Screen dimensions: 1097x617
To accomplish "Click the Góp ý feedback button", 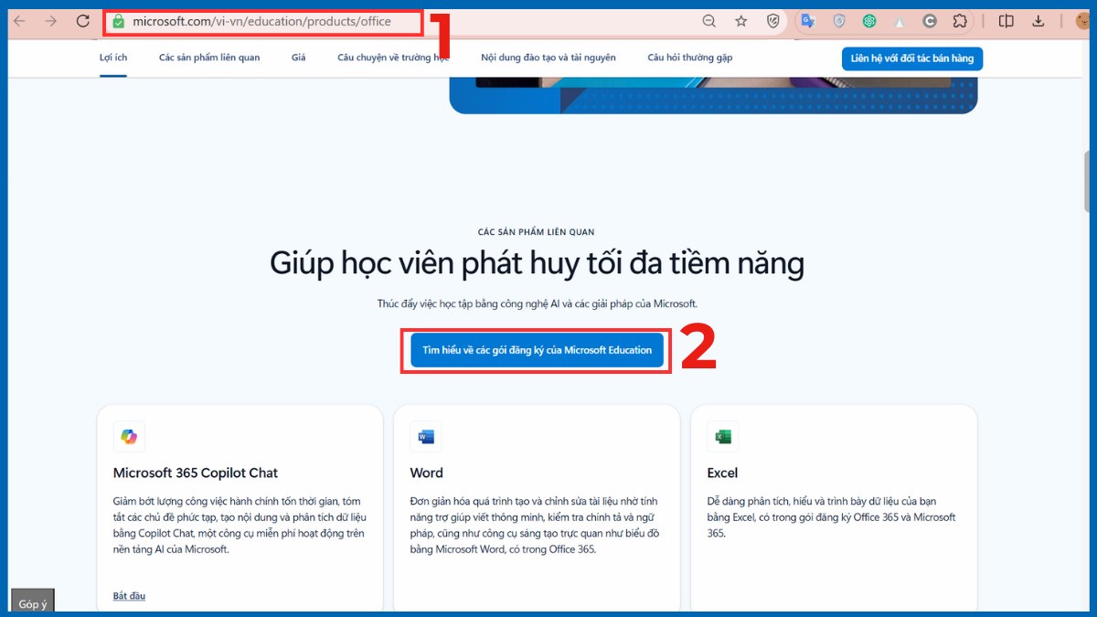I will [32, 603].
